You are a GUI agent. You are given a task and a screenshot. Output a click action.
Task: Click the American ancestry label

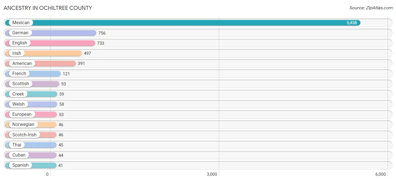click(22, 64)
